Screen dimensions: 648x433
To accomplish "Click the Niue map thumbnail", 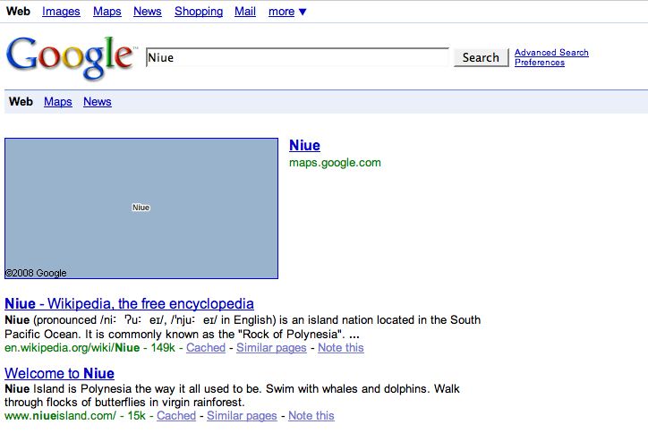I will click(141, 208).
